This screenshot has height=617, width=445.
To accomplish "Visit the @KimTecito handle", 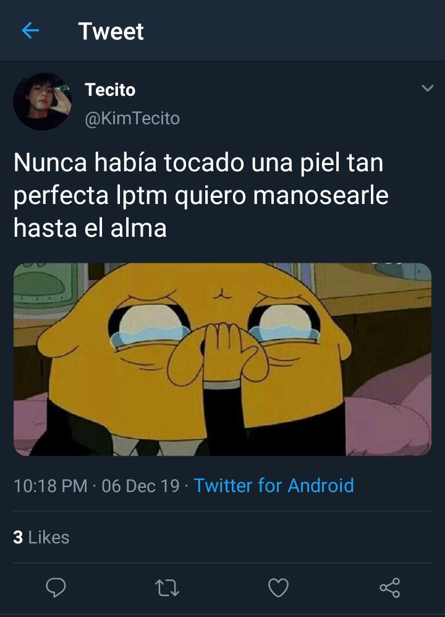I will pos(132,118).
